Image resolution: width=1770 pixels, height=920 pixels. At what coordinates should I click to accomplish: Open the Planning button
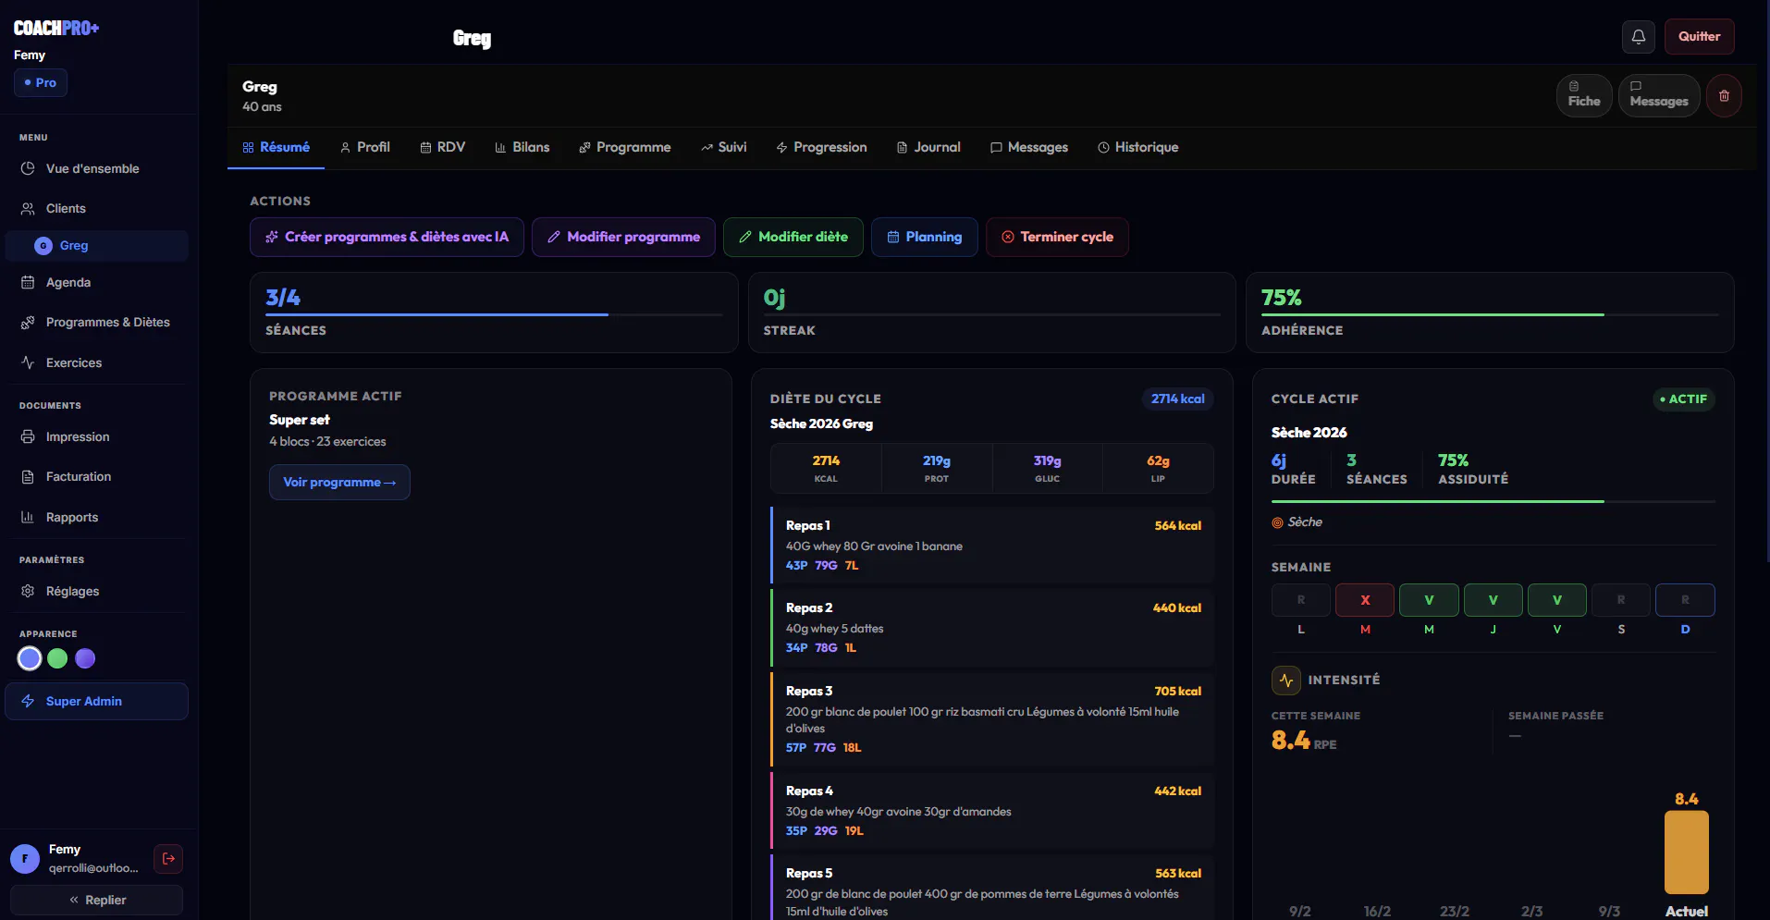924,237
